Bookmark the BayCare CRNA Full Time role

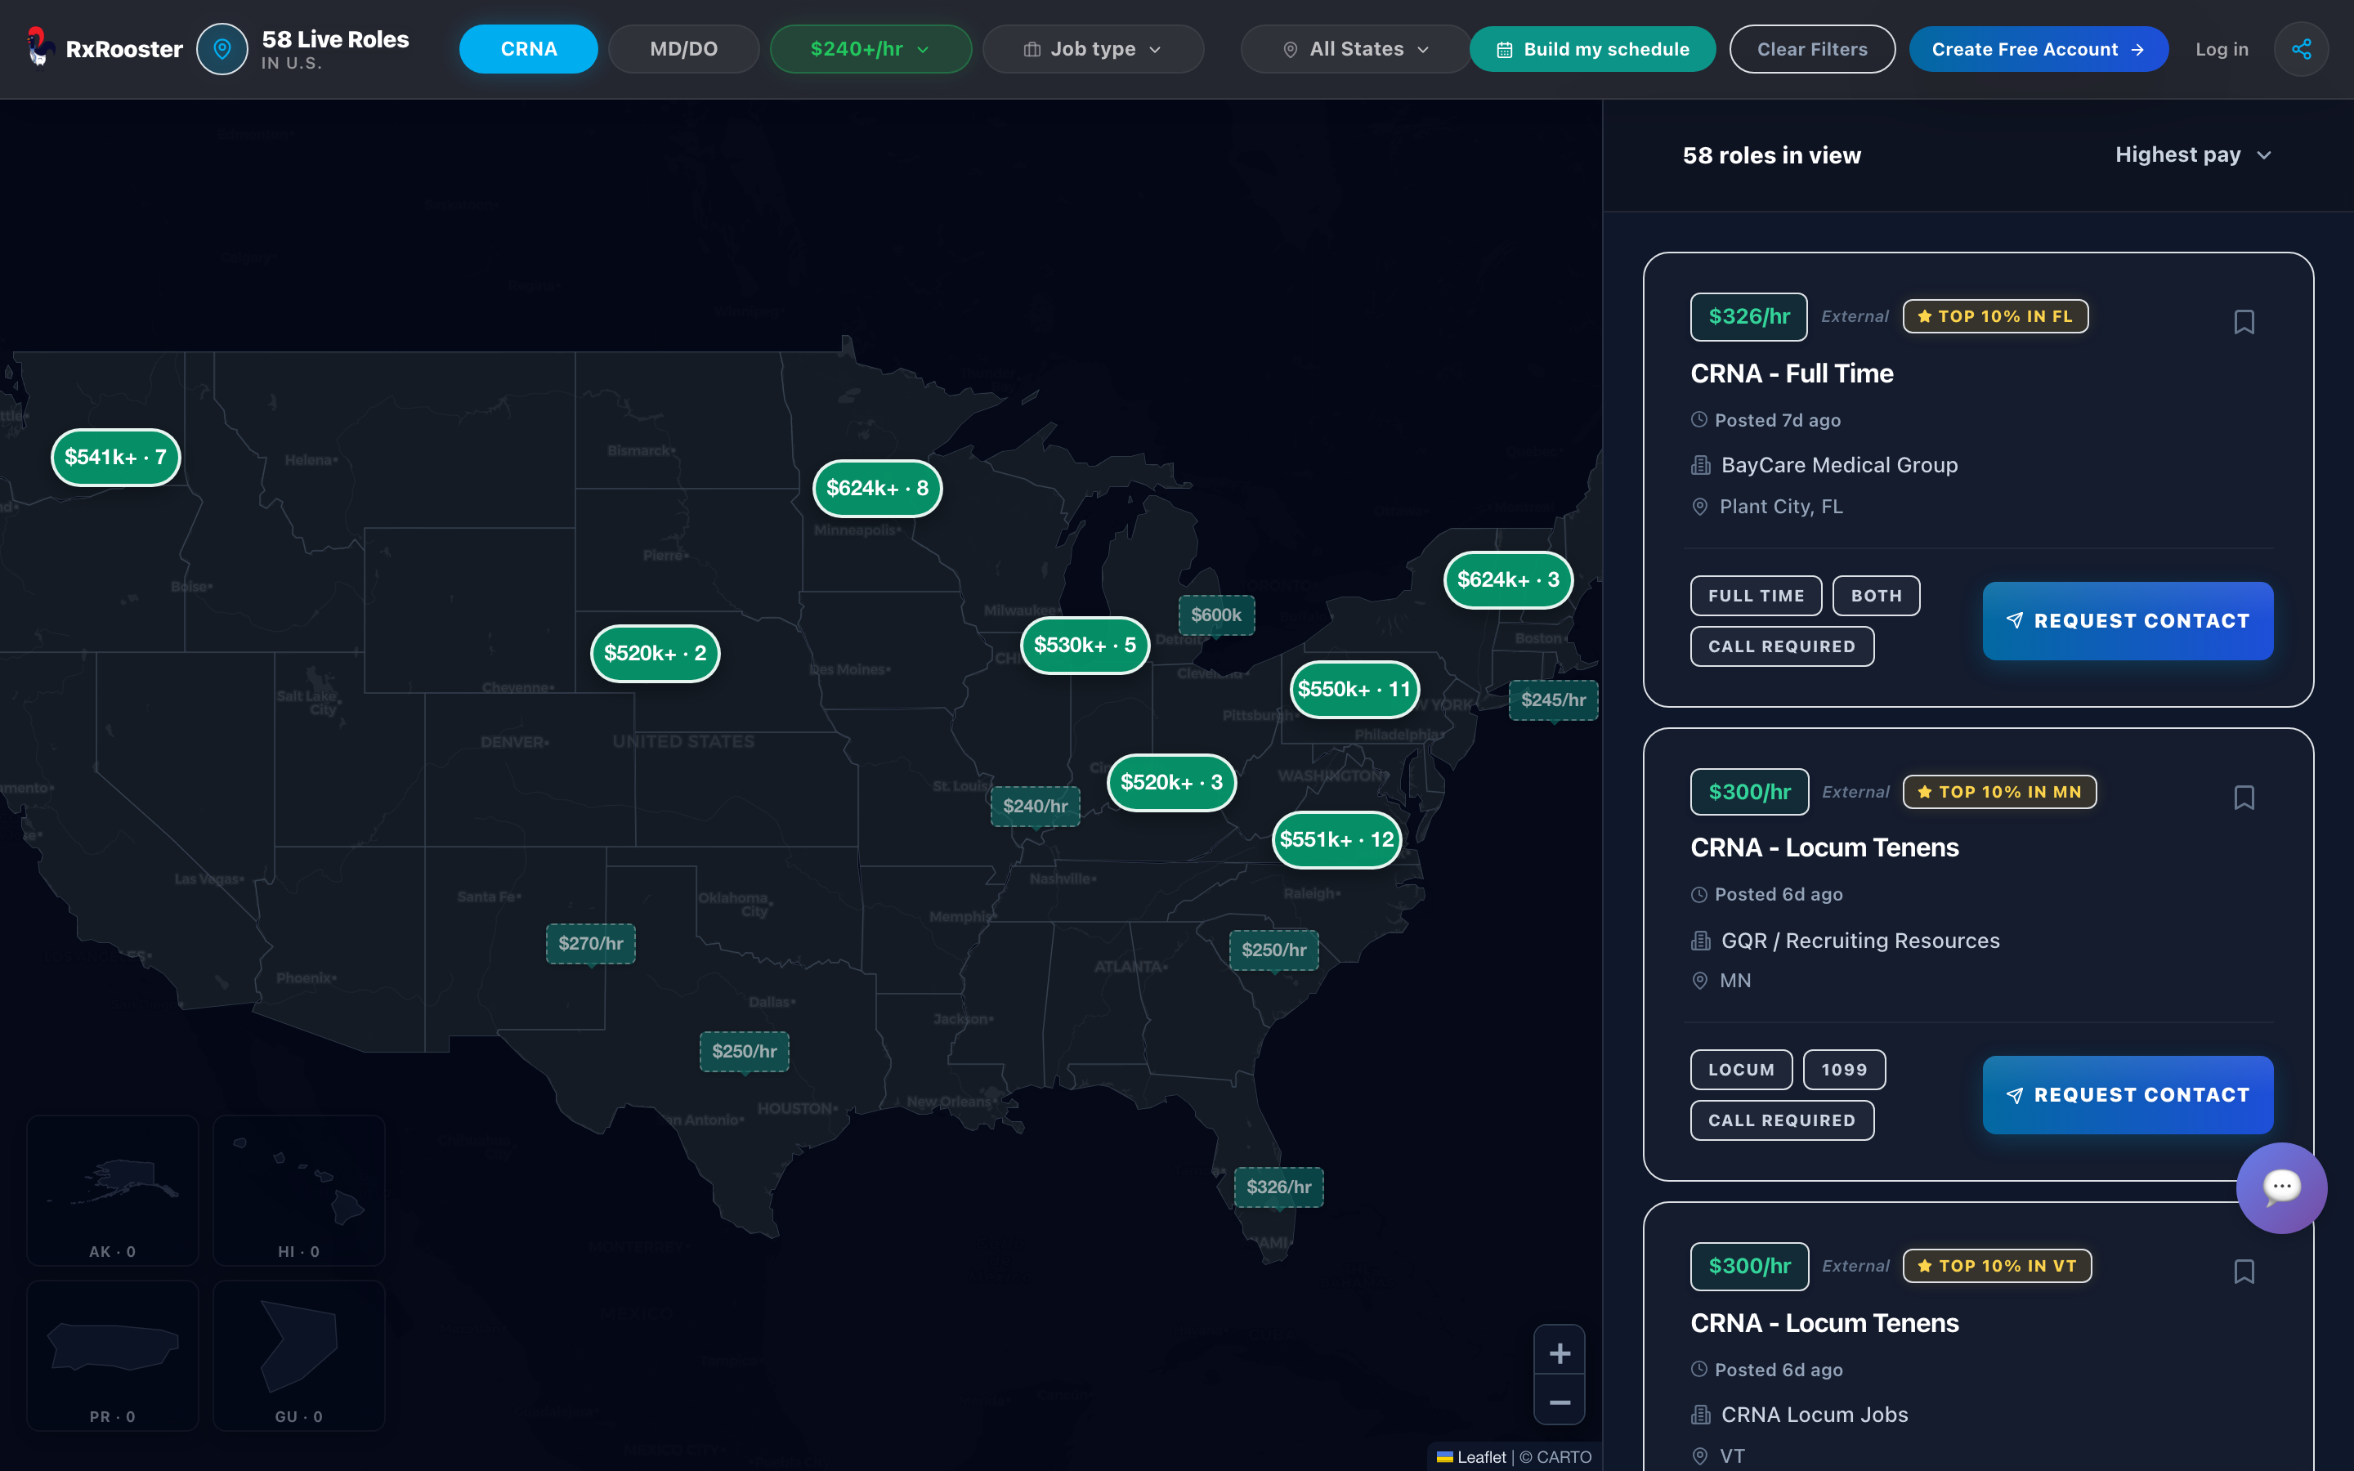2244,322
